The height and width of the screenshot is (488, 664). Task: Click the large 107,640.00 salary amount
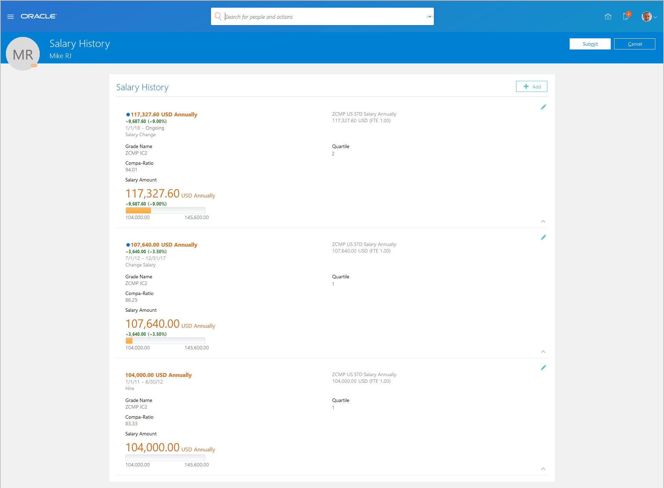click(153, 324)
